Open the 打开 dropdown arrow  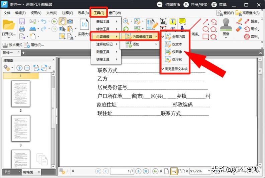coord(8,37)
